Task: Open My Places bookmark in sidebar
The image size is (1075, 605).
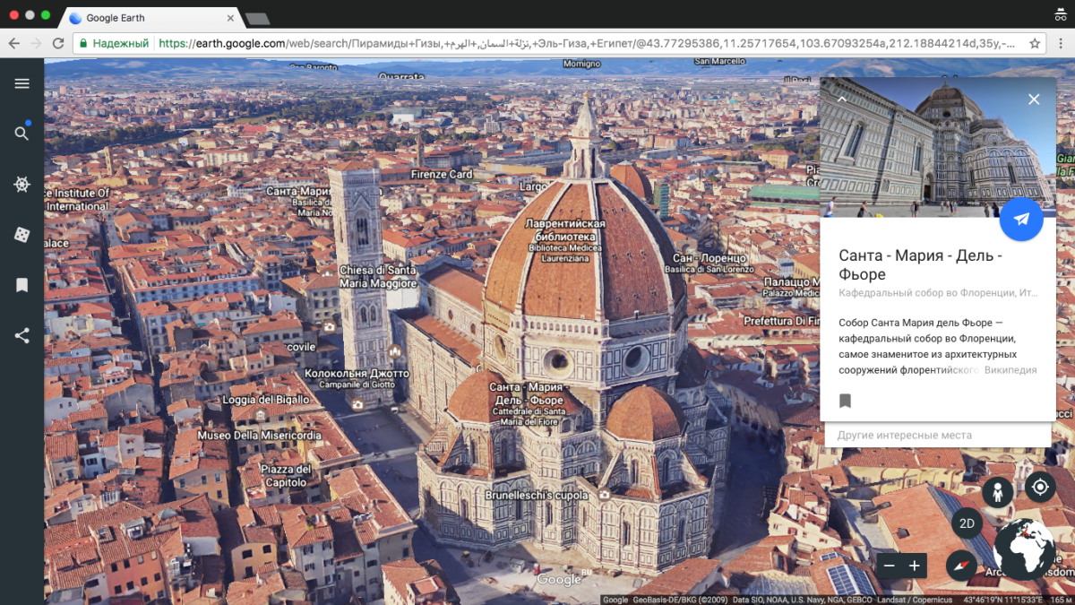Action: click(x=21, y=285)
